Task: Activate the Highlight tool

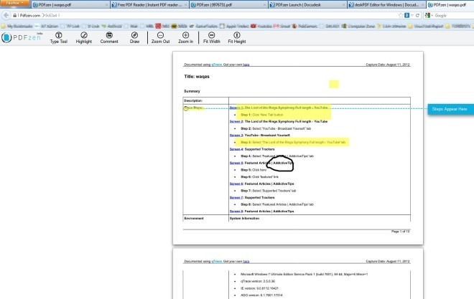Action: (84, 38)
